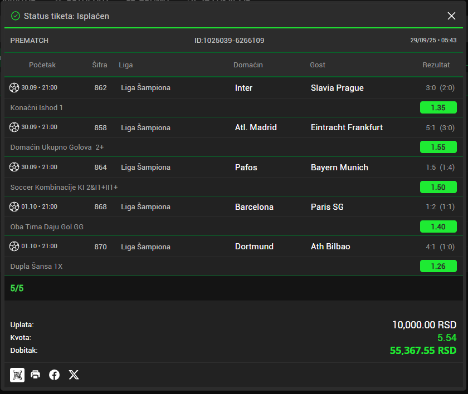Share ticket on Facebook
This screenshot has width=468, height=394.
[x=55, y=375]
